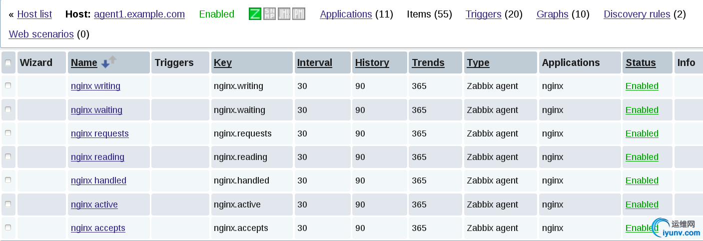The height and width of the screenshot is (241, 703).
Task: Click Zabbix agent type in nginx active row
Action: (x=493, y=204)
